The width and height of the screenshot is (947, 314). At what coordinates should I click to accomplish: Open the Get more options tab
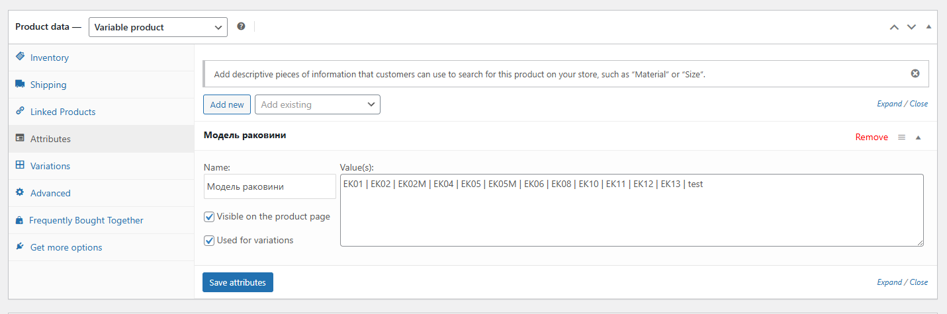coord(66,247)
